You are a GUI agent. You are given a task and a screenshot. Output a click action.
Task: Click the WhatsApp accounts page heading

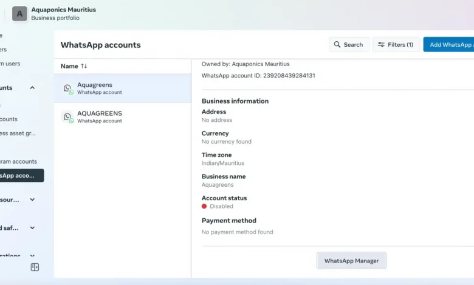point(101,45)
